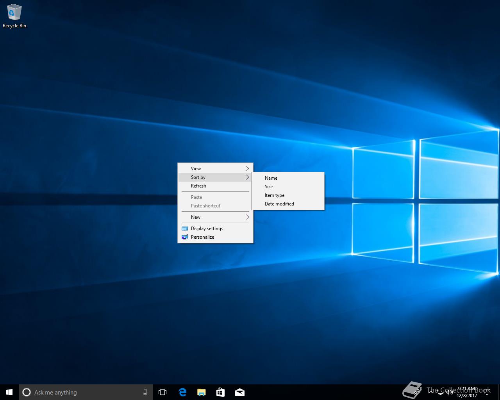Sort desktop icons by Size
This screenshot has width=500, height=400.
click(x=288, y=187)
